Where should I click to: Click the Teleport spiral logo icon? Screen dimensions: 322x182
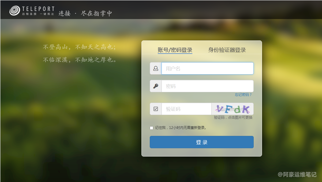pos(15,10)
